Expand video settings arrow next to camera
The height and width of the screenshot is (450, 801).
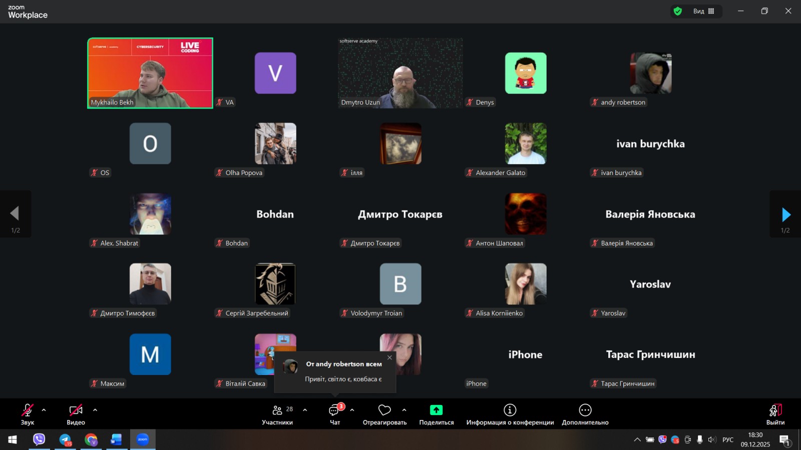[95, 410]
